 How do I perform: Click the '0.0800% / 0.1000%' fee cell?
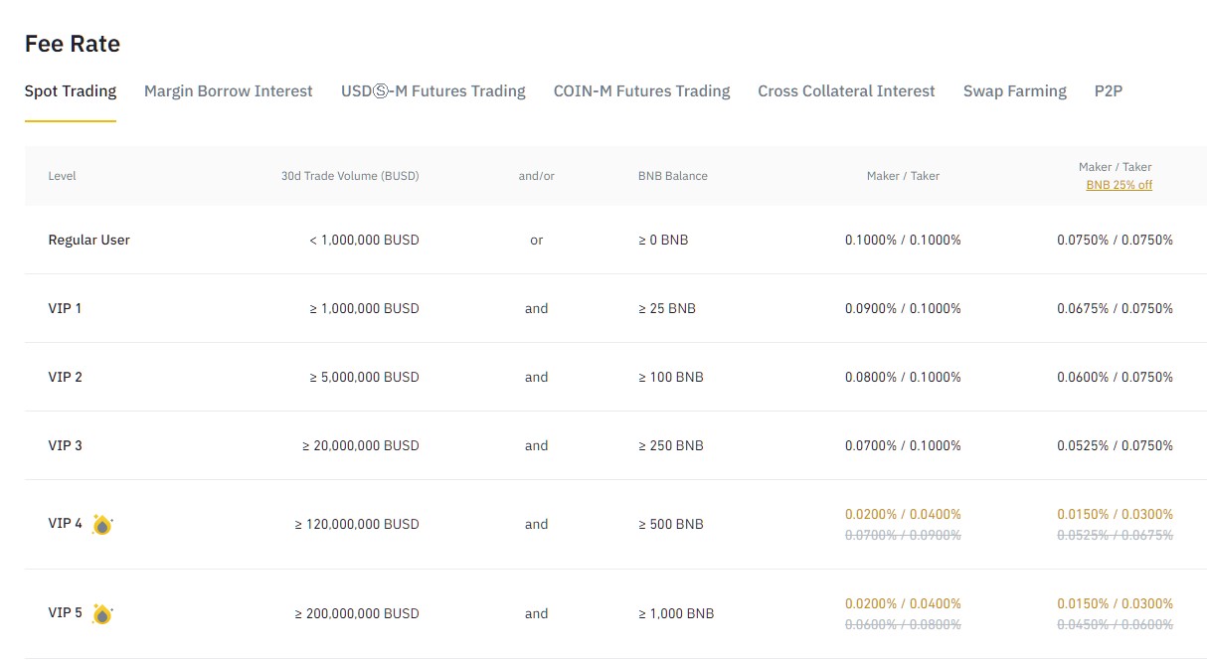point(903,377)
